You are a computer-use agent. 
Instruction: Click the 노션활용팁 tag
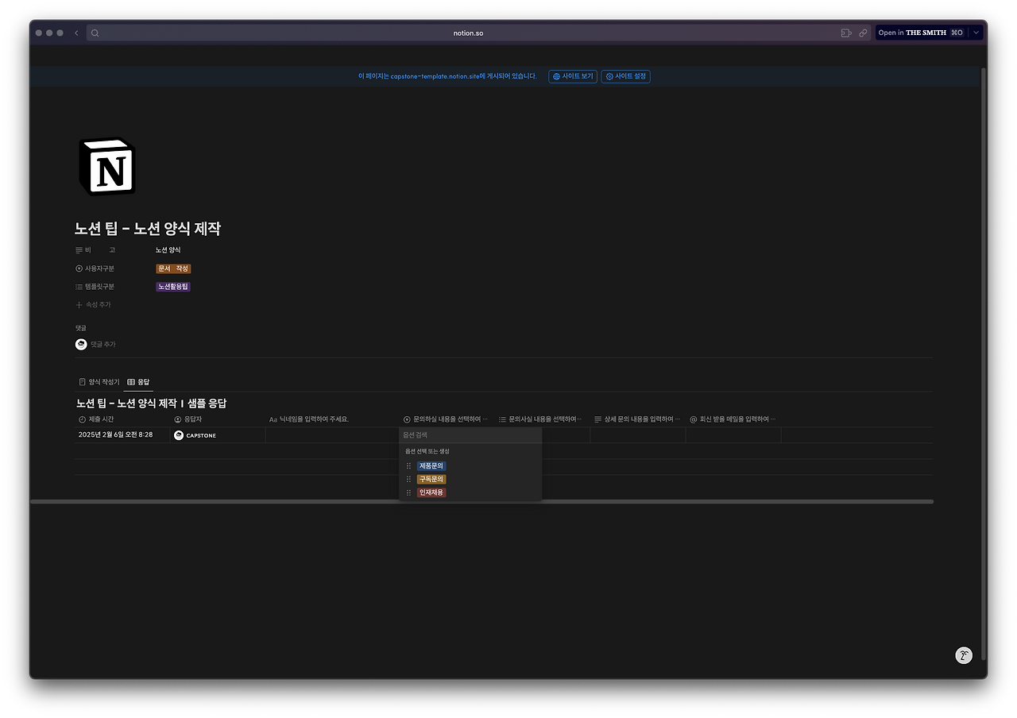[x=173, y=287]
